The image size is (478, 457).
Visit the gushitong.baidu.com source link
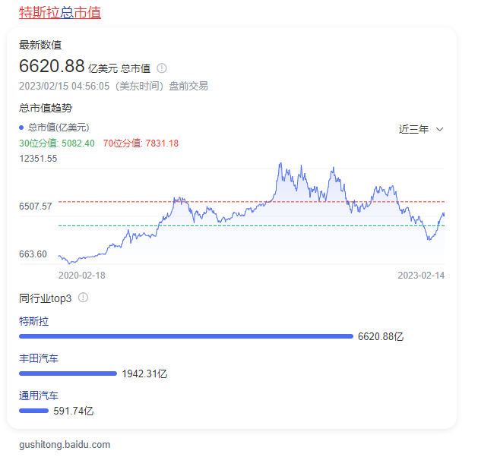[x=65, y=444]
